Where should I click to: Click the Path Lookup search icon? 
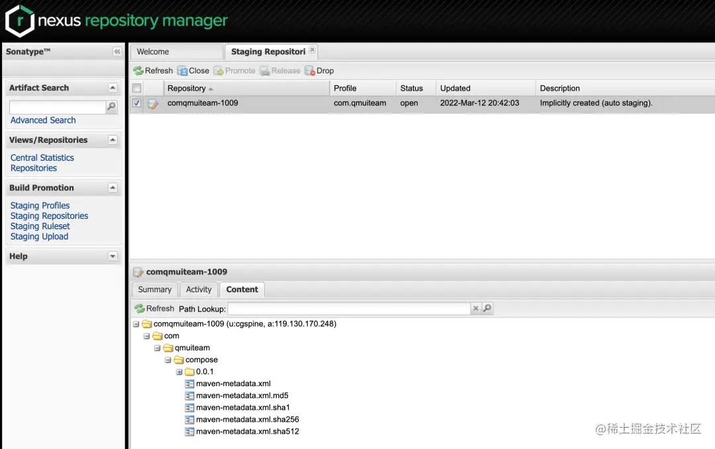[487, 308]
